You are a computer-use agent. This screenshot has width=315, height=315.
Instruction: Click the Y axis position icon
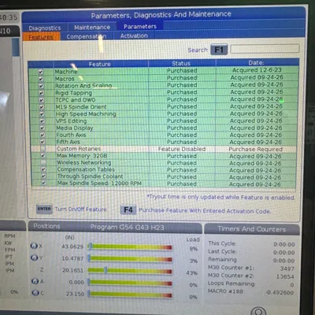click(35, 258)
